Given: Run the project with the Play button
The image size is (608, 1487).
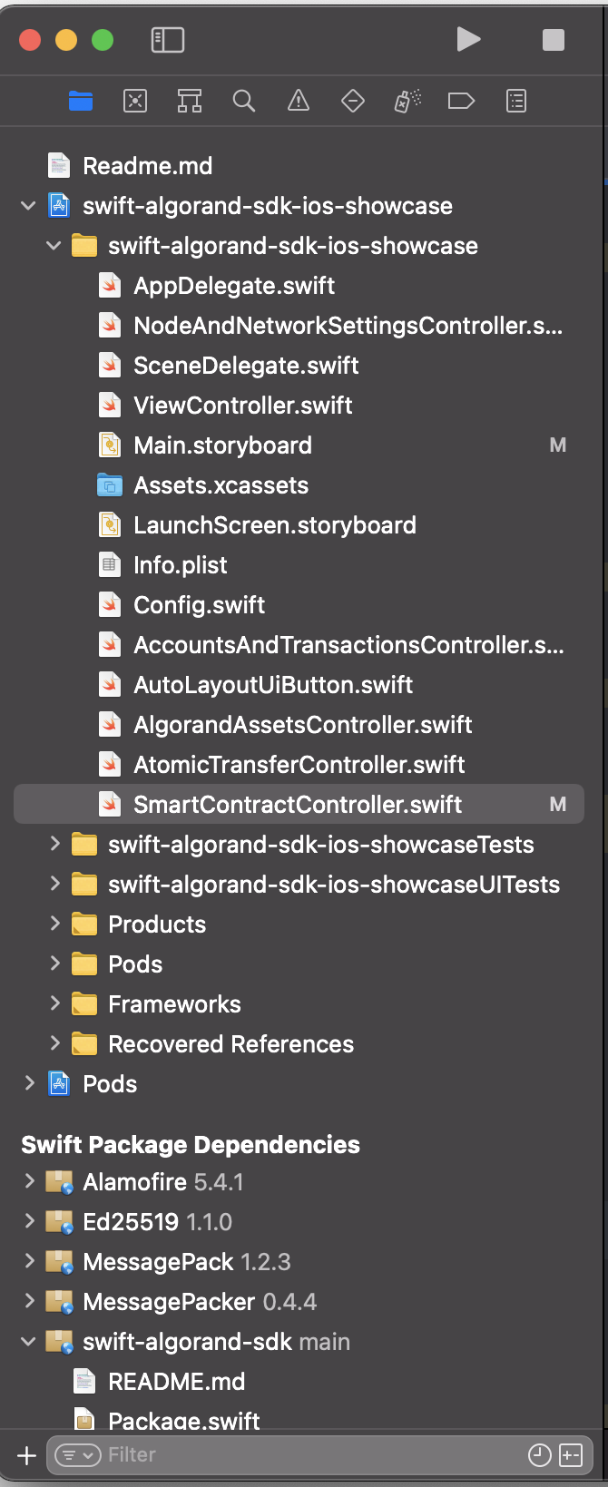Looking at the screenshot, I should pos(468,40).
